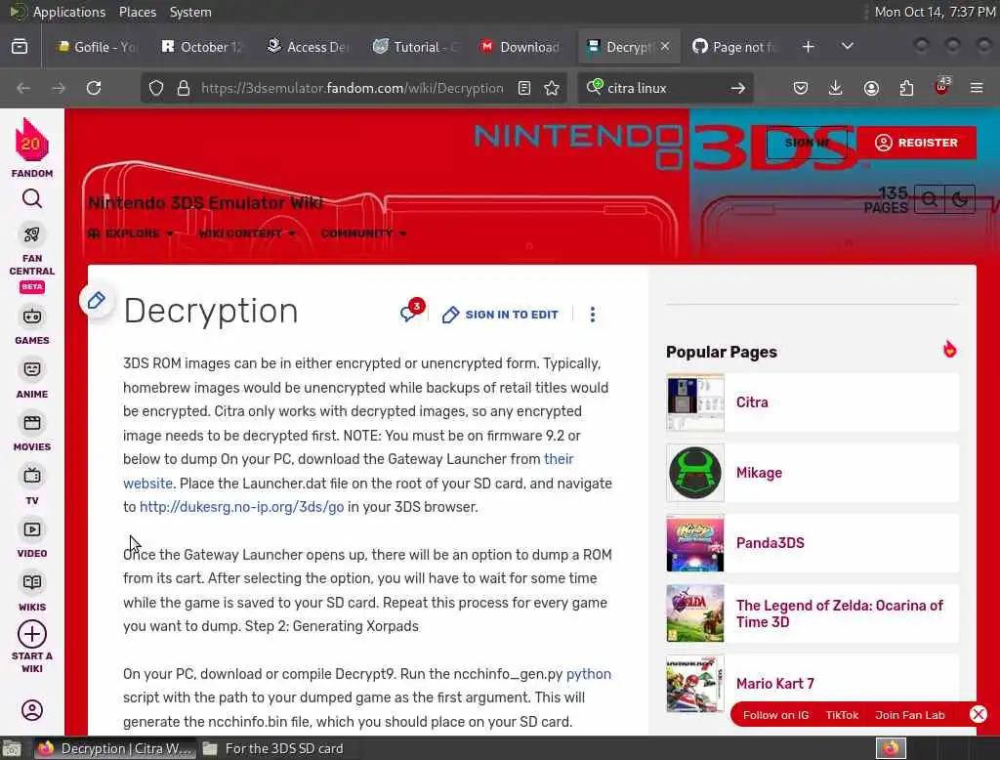Expand the list-all-tabs chevron
This screenshot has height=760, width=1000.
point(847,47)
